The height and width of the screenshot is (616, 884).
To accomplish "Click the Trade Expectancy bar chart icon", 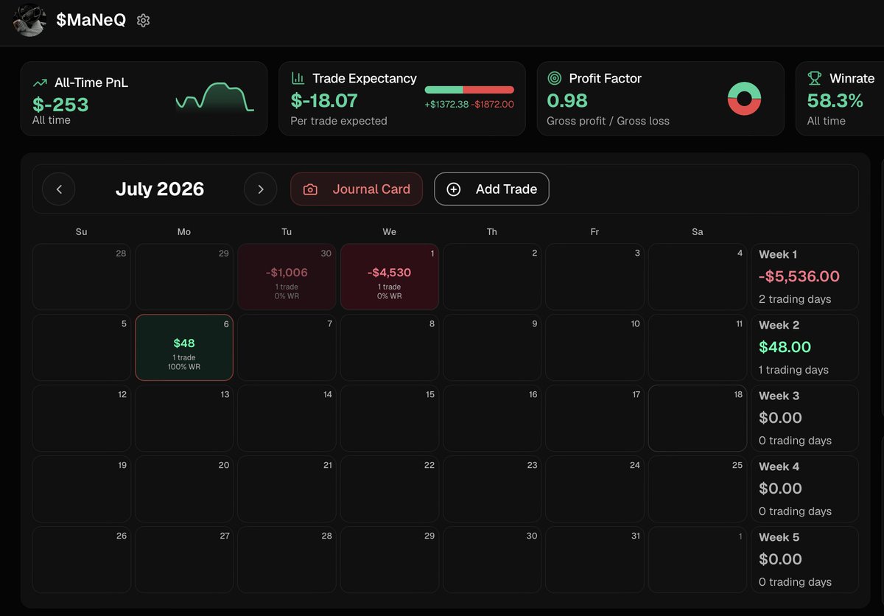I will 298,78.
